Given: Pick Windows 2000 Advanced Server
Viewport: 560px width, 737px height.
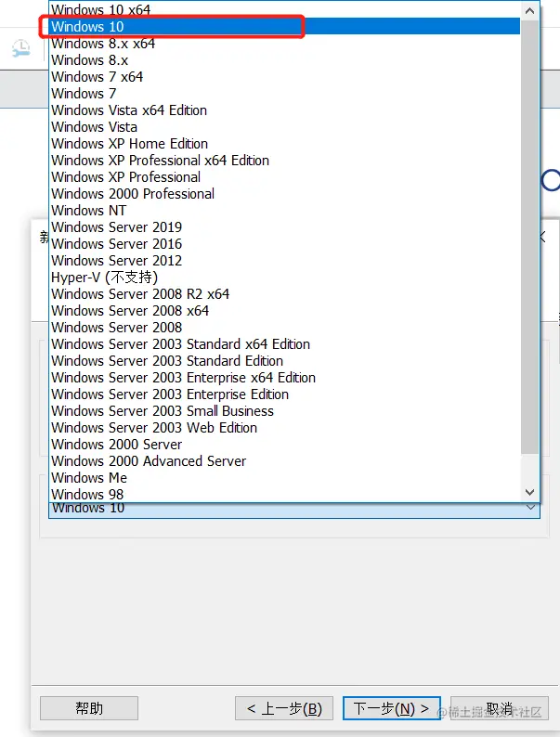Looking at the screenshot, I should [284, 460].
